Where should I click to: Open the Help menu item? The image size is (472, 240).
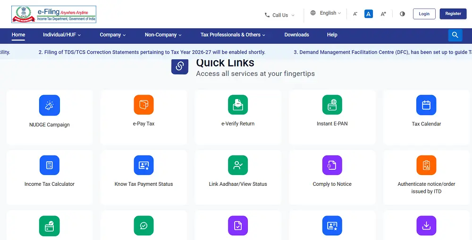click(x=332, y=35)
